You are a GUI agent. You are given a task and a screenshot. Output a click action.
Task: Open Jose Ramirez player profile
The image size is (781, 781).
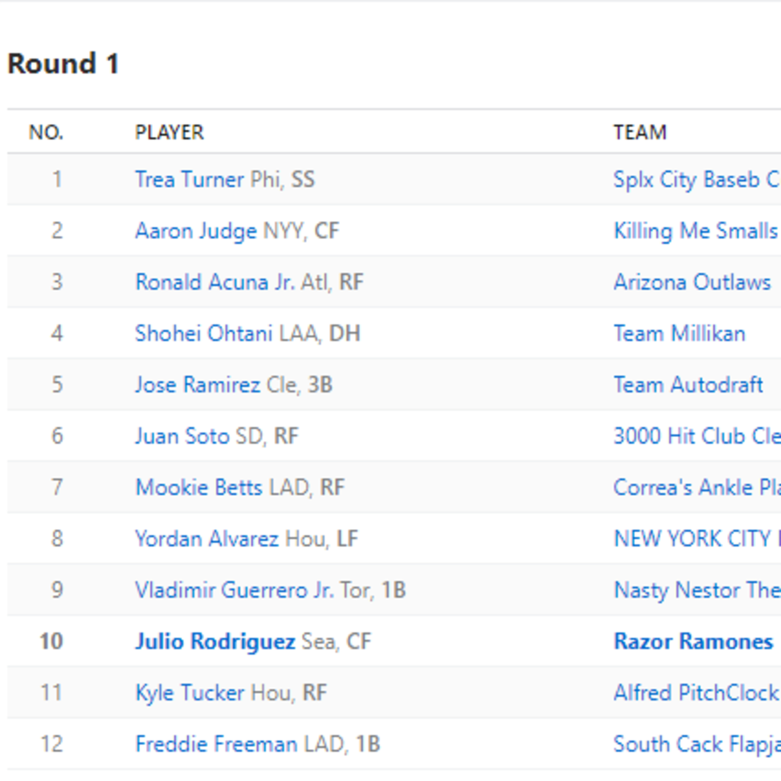pyautogui.click(x=198, y=385)
